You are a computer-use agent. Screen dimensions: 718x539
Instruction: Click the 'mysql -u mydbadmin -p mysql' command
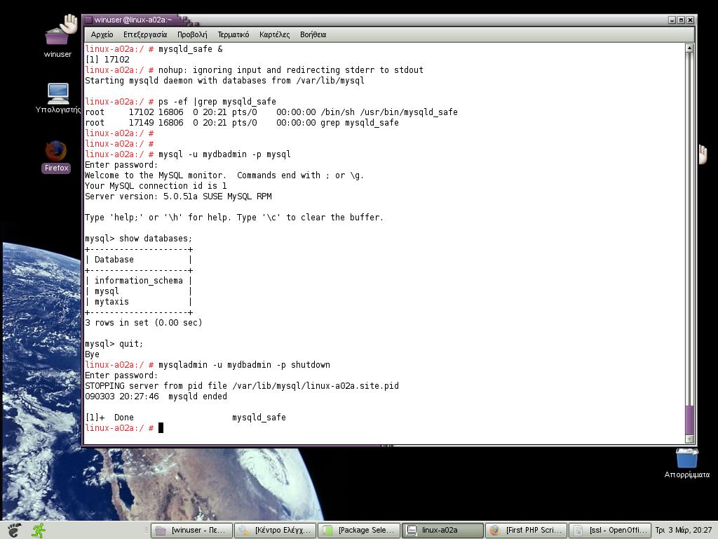point(224,154)
